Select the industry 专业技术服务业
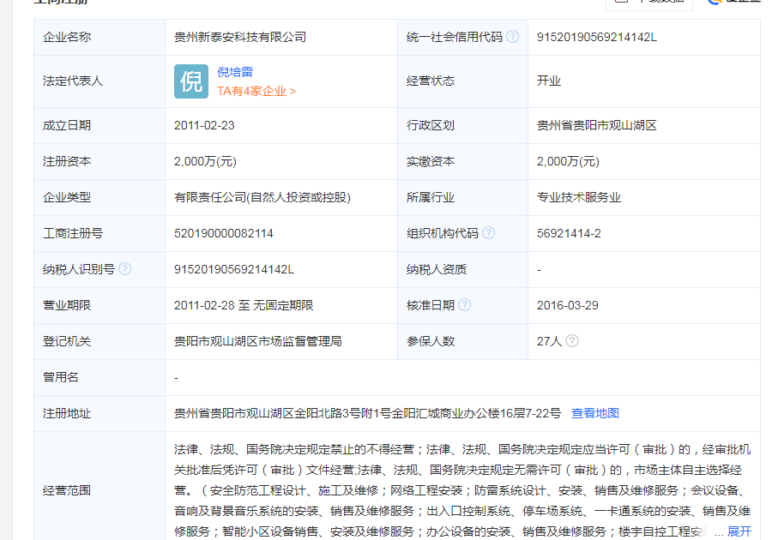The image size is (778, 540). [579, 197]
